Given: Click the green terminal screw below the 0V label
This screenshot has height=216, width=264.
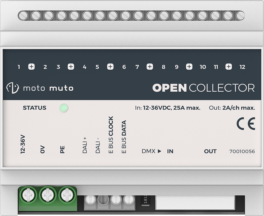Looking at the screenshot, I should (x=48, y=195).
